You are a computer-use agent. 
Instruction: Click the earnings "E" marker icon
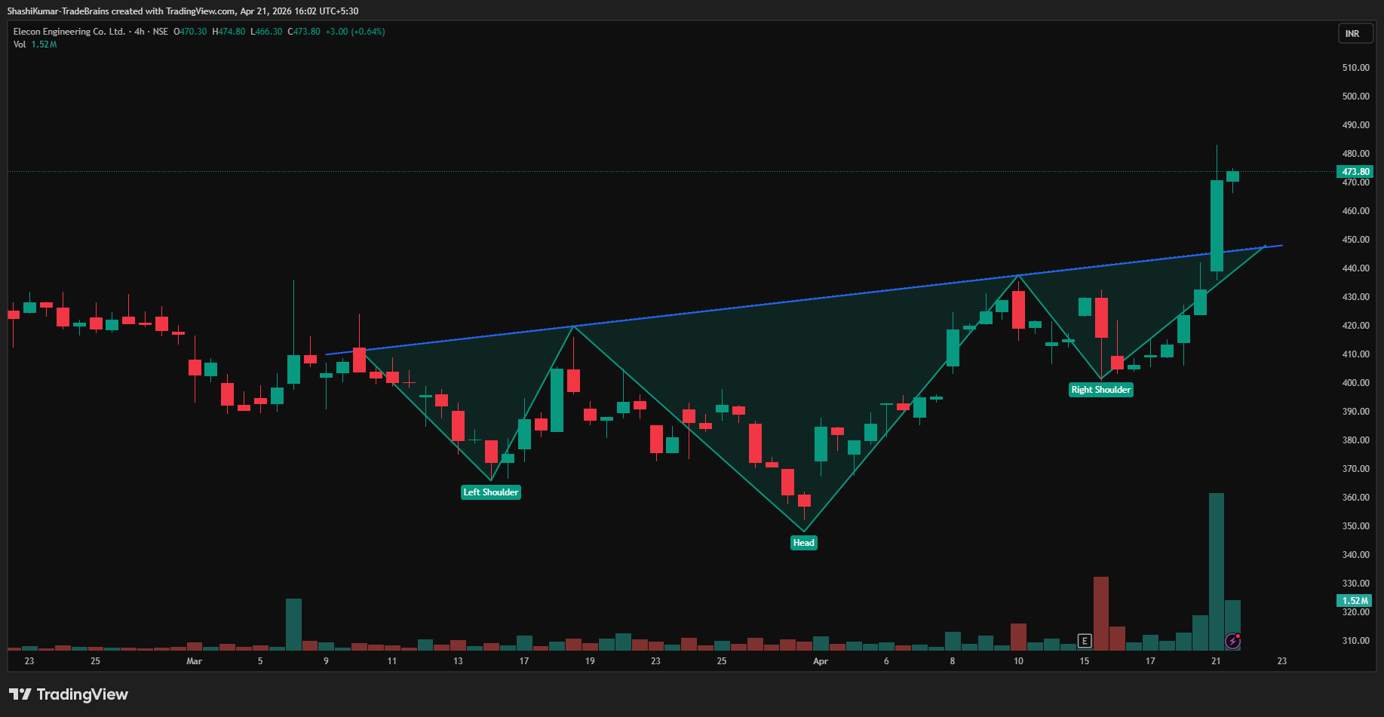click(1084, 641)
